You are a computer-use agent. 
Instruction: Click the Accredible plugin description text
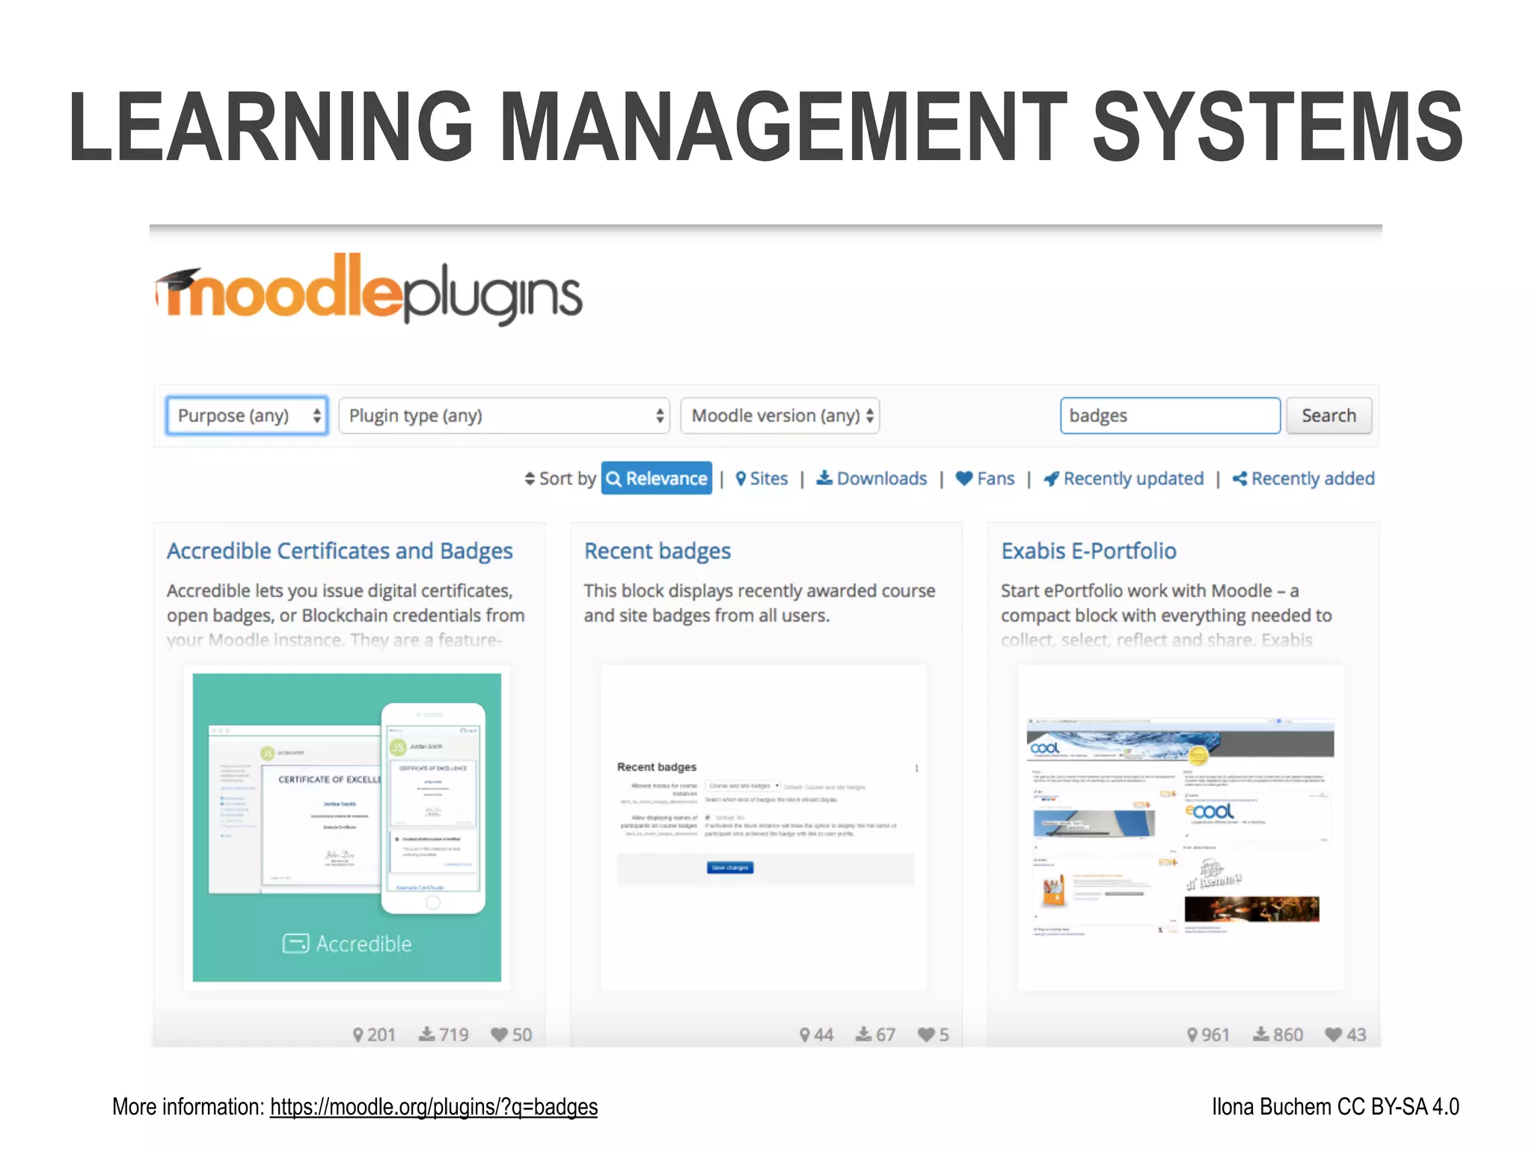[x=346, y=615]
